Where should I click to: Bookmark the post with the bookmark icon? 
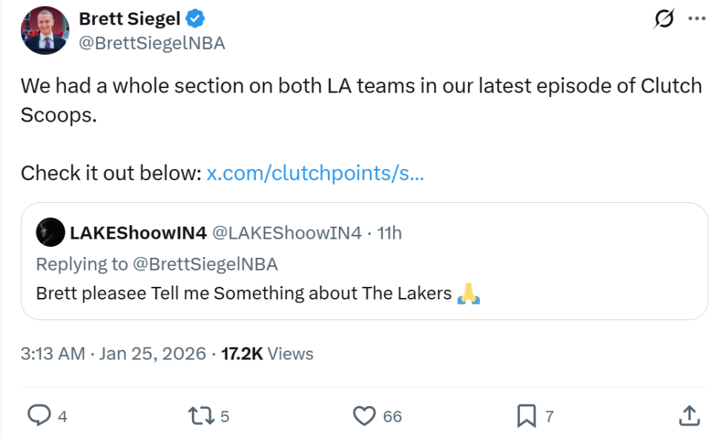click(526, 416)
